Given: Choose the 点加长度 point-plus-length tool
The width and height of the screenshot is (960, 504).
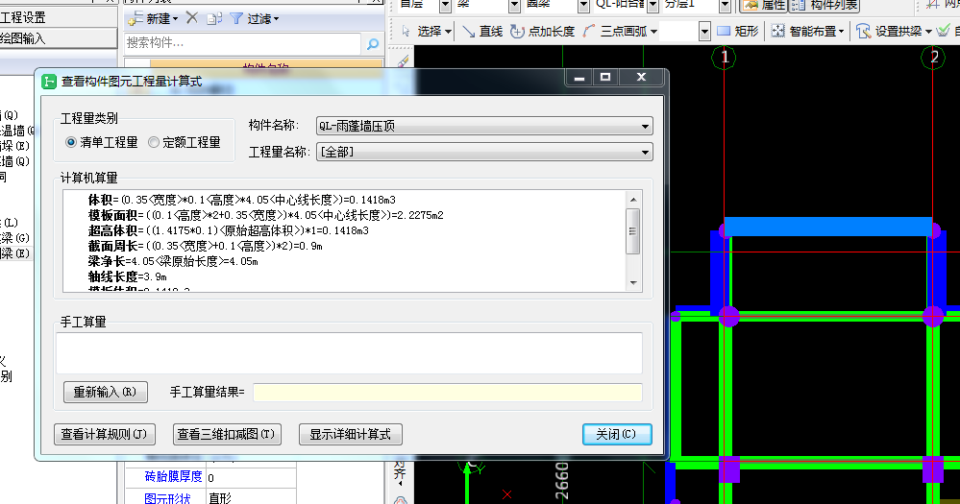Looking at the screenshot, I should [x=542, y=31].
